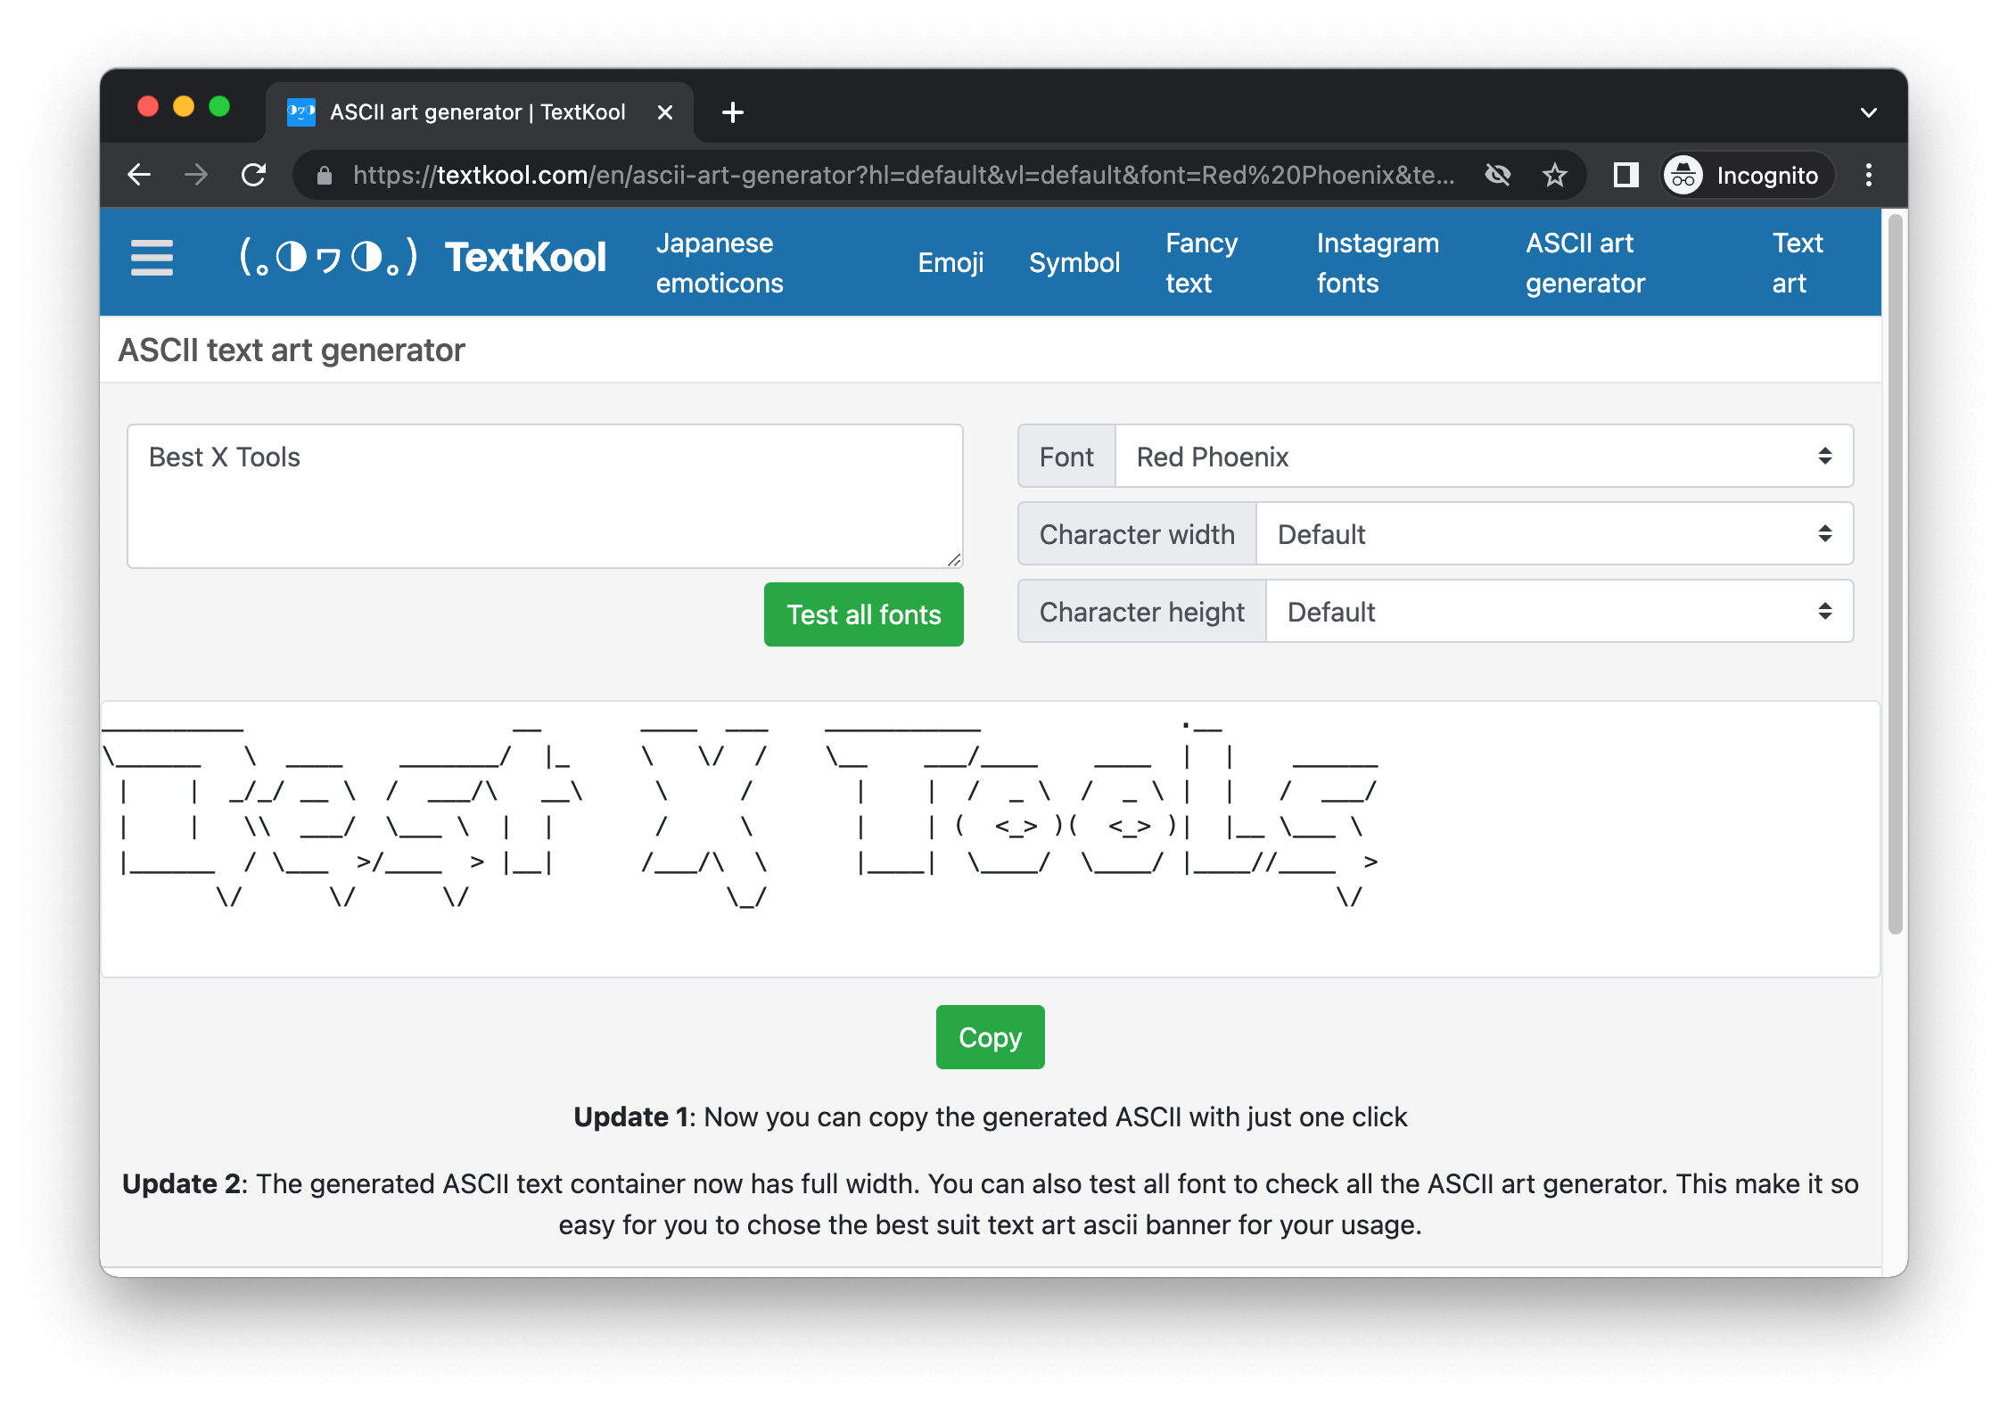Screen dimensions: 2008x1409
Task: Click the Character height label
Action: click(x=1142, y=612)
